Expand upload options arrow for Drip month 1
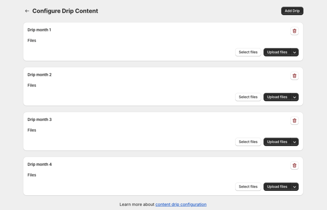327x210 pixels. (x=294, y=52)
